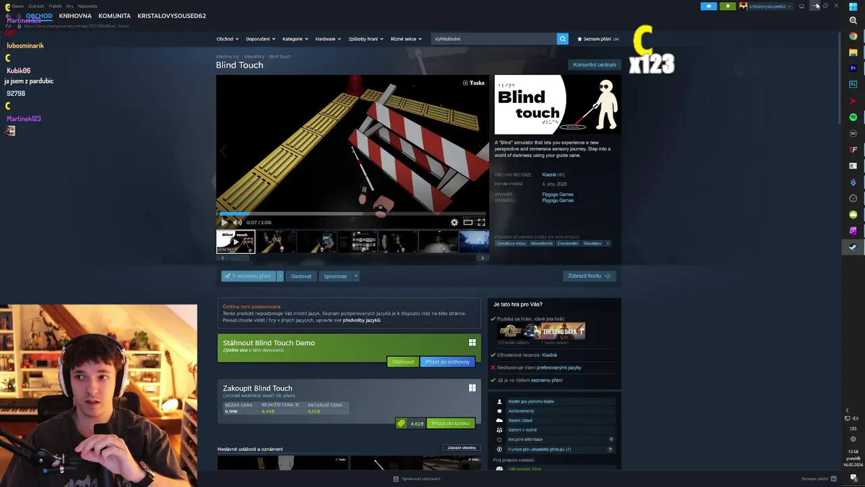Open Ignorovat dropdown arrow

tap(355, 276)
